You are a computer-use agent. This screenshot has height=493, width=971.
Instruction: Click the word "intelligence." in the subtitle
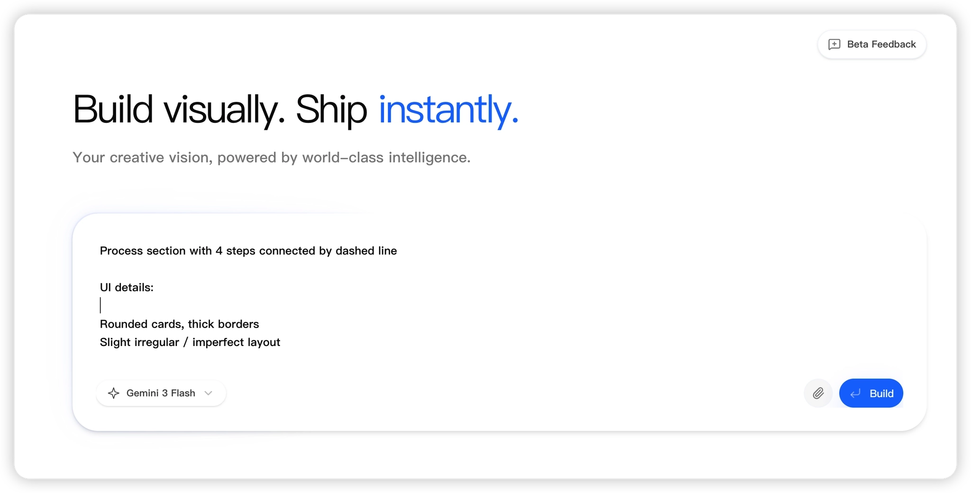click(x=429, y=157)
